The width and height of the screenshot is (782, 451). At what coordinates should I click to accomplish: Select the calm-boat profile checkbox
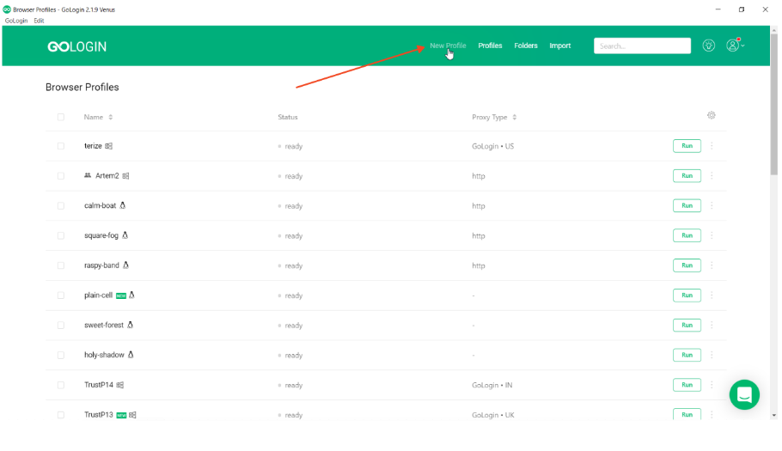(x=61, y=206)
